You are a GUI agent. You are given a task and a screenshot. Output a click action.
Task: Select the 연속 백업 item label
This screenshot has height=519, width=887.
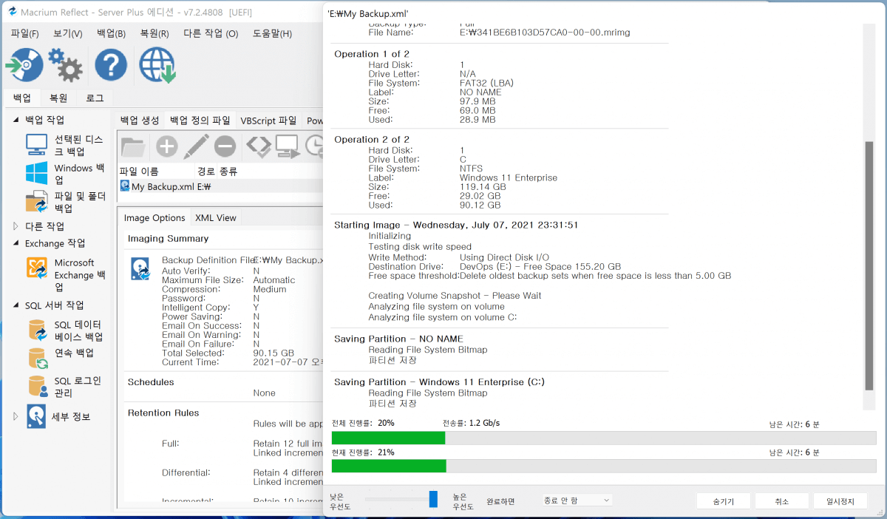click(75, 353)
